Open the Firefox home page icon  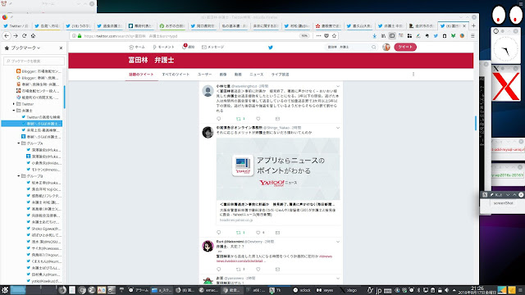(x=33, y=36)
